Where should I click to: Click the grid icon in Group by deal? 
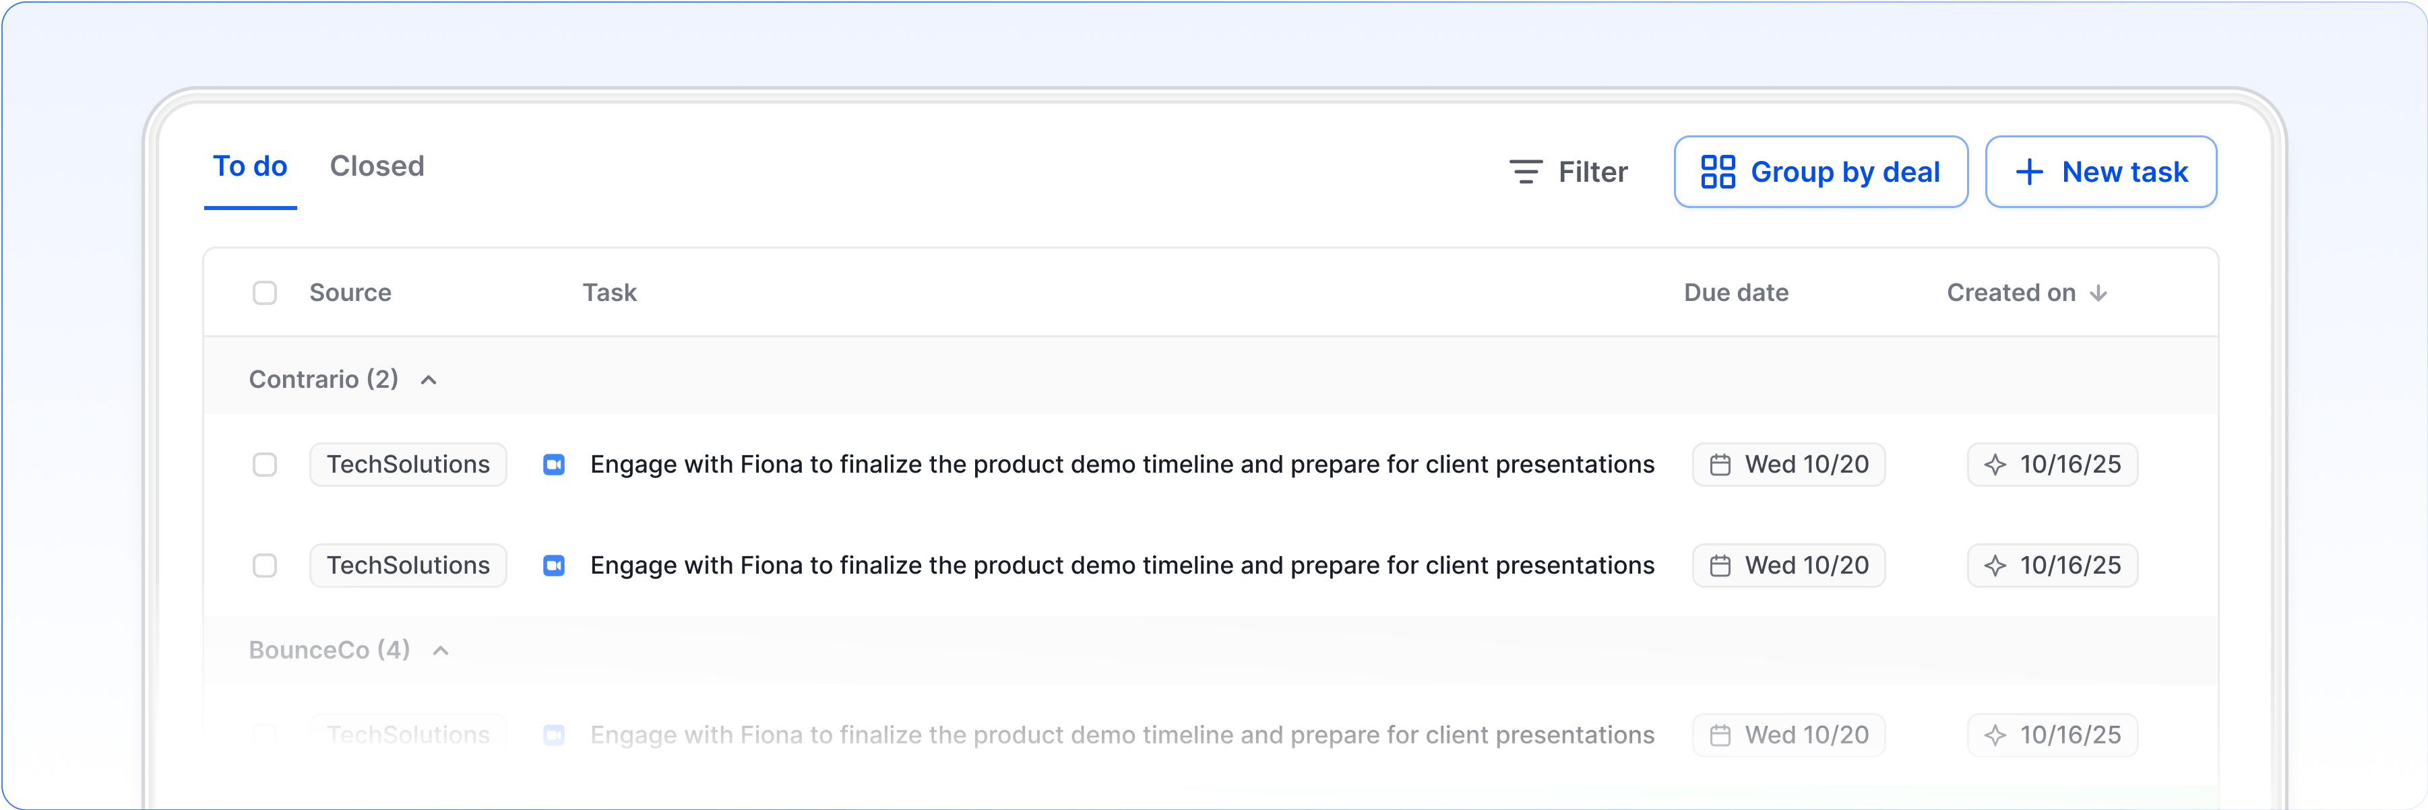[1717, 172]
